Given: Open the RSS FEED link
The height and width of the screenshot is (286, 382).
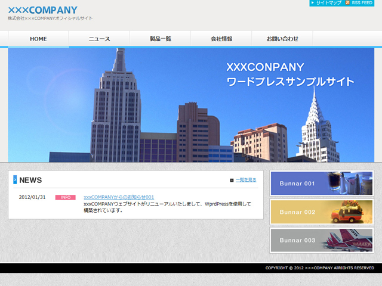Looking at the screenshot, I should click(363, 3).
